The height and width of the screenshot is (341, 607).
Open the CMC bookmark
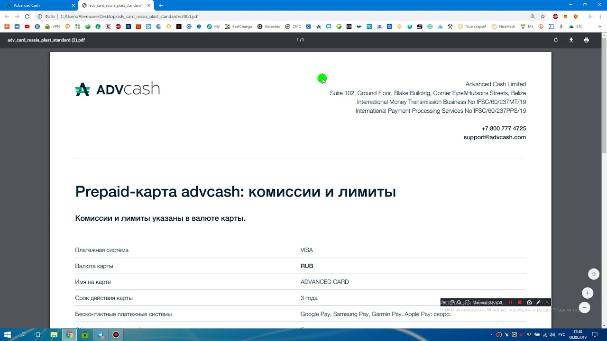tap(293, 27)
